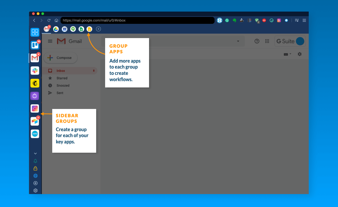Open the input tools keyboard dropdown

(x=287, y=54)
